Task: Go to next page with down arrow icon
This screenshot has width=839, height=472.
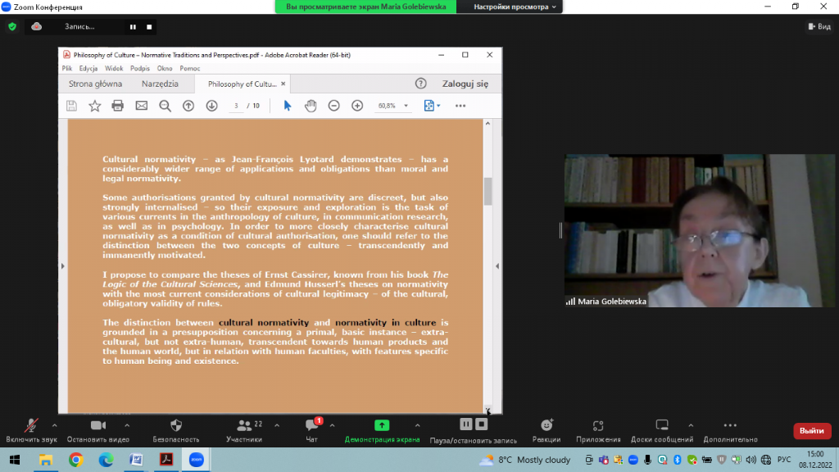Action: tap(212, 106)
